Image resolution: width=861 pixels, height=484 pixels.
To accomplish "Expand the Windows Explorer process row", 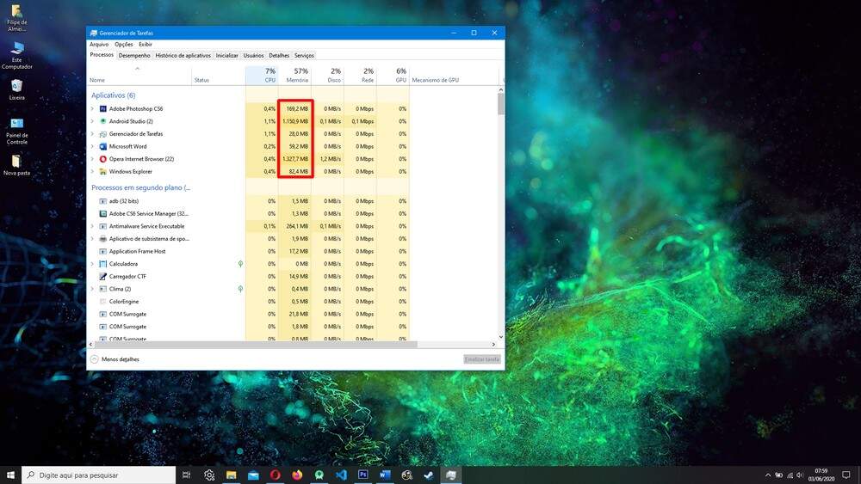I will click(x=92, y=172).
